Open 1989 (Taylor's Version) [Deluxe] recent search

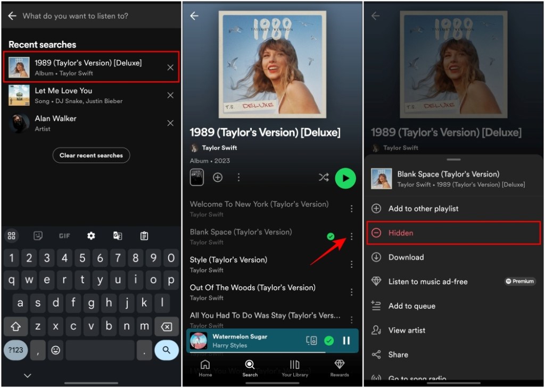click(91, 67)
